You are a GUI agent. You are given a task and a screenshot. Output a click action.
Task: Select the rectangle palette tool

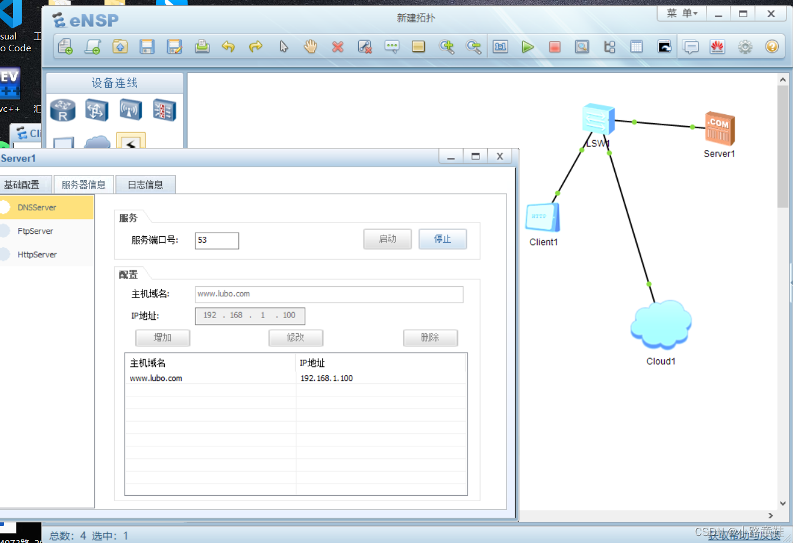[x=418, y=47]
